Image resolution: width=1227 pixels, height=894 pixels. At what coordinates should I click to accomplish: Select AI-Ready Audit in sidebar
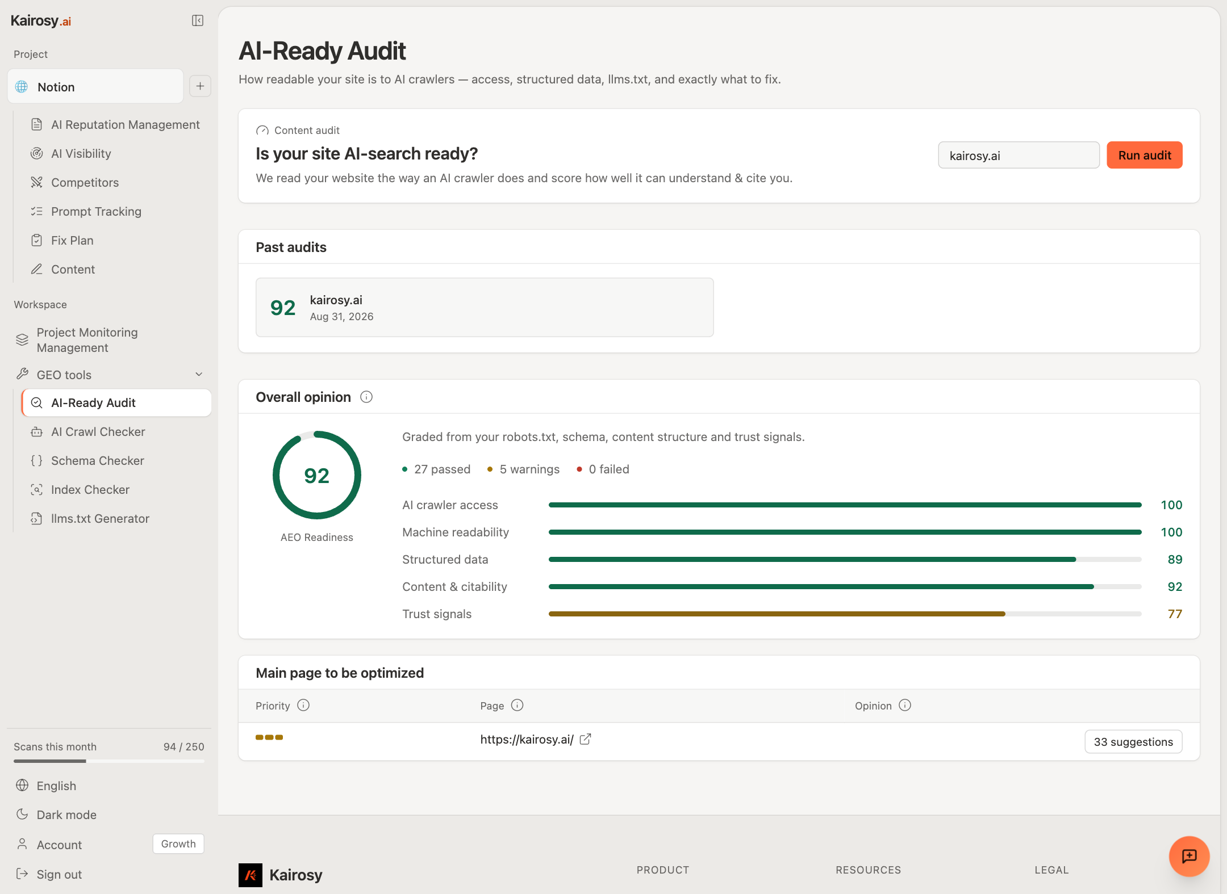[x=116, y=402]
